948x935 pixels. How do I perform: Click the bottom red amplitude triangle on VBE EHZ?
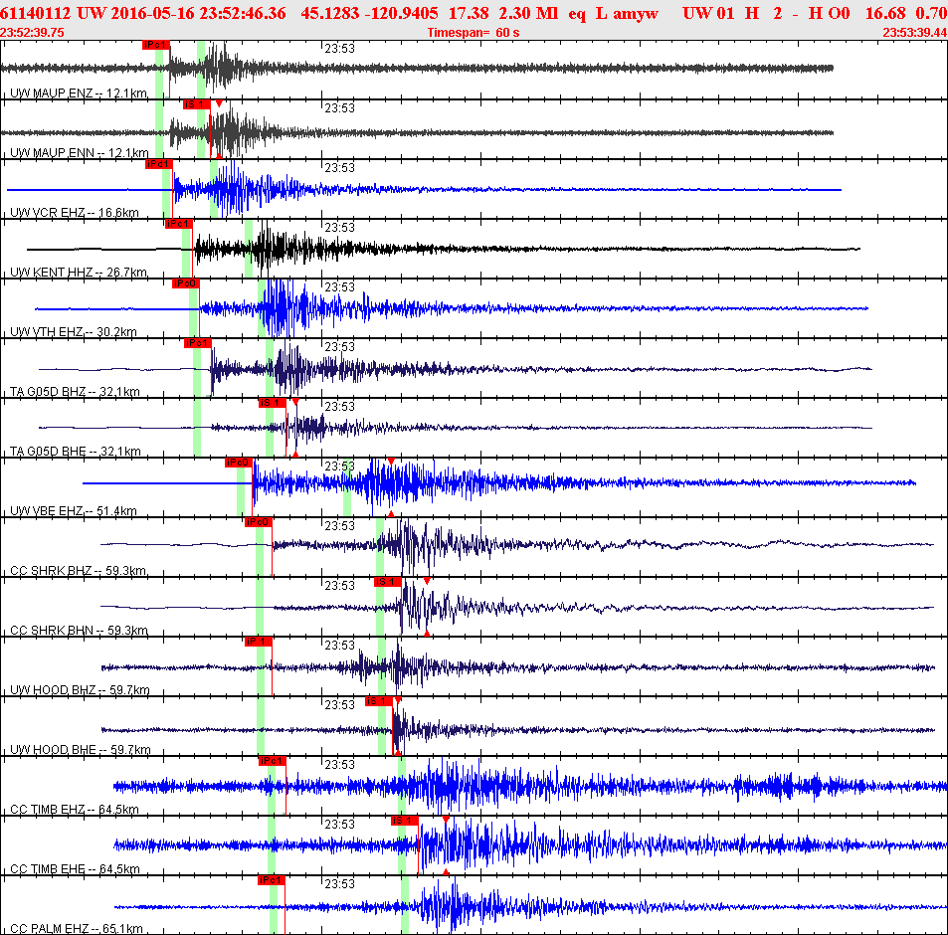[391, 513]
